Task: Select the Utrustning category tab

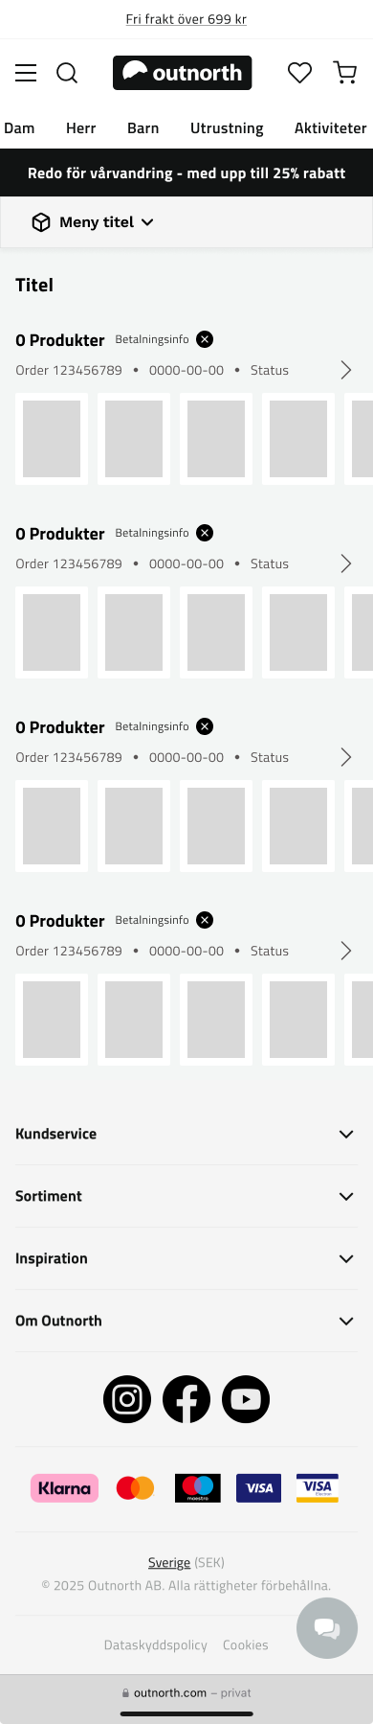Action: click(x=227, y=128)
